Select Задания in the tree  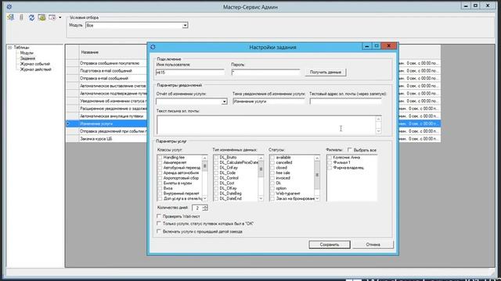[27, 59]
